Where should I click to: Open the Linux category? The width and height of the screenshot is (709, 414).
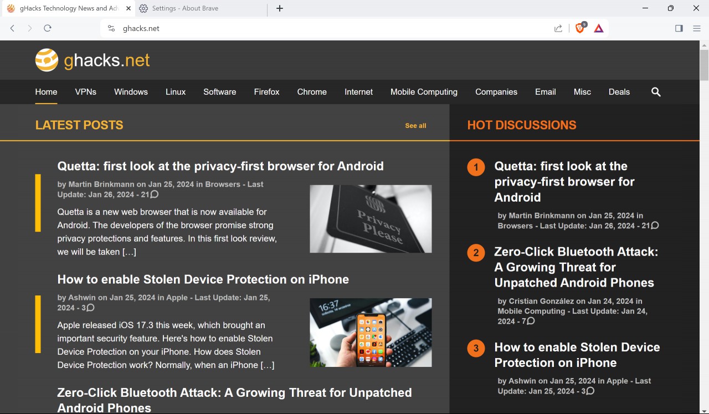[176, 92]
